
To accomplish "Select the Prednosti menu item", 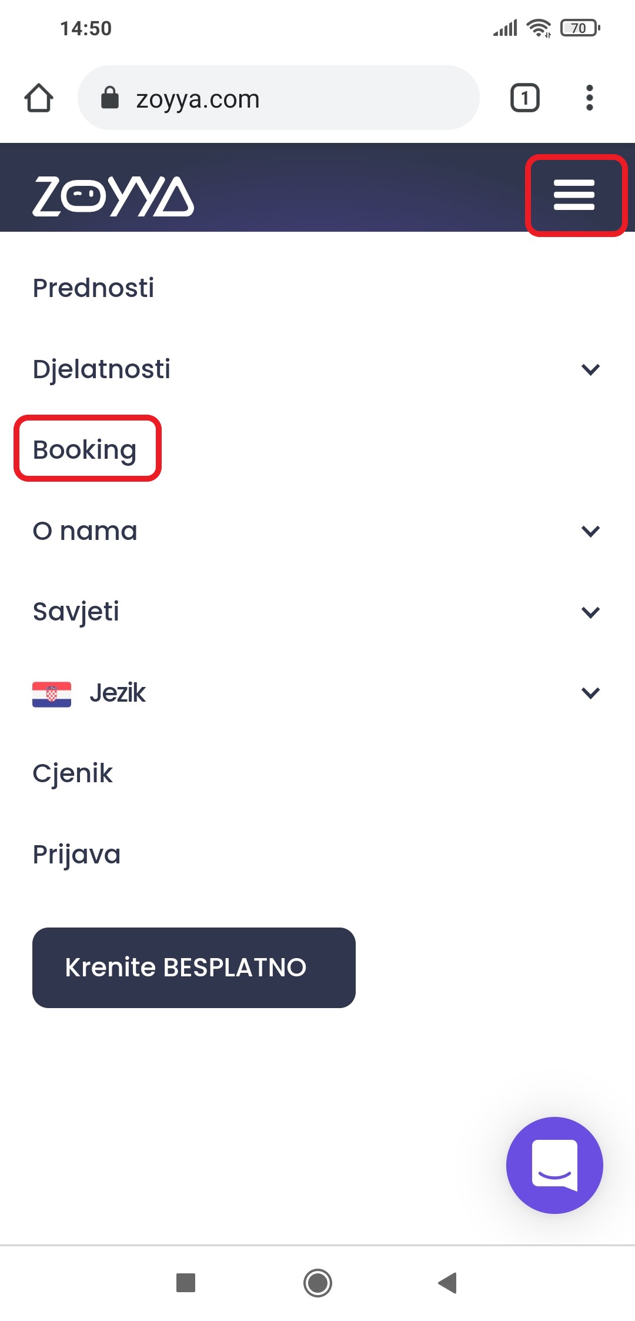I will point(93,288).
